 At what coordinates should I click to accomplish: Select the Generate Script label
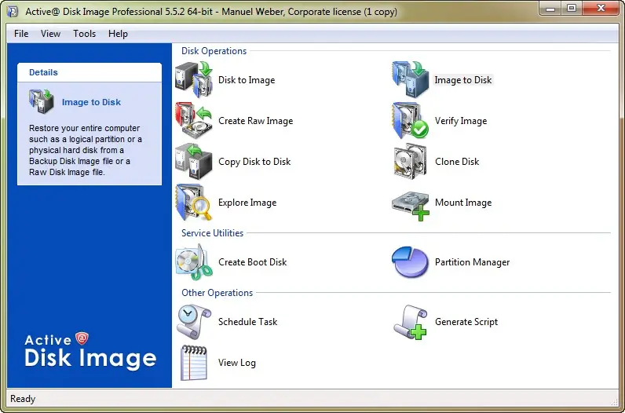466,322
